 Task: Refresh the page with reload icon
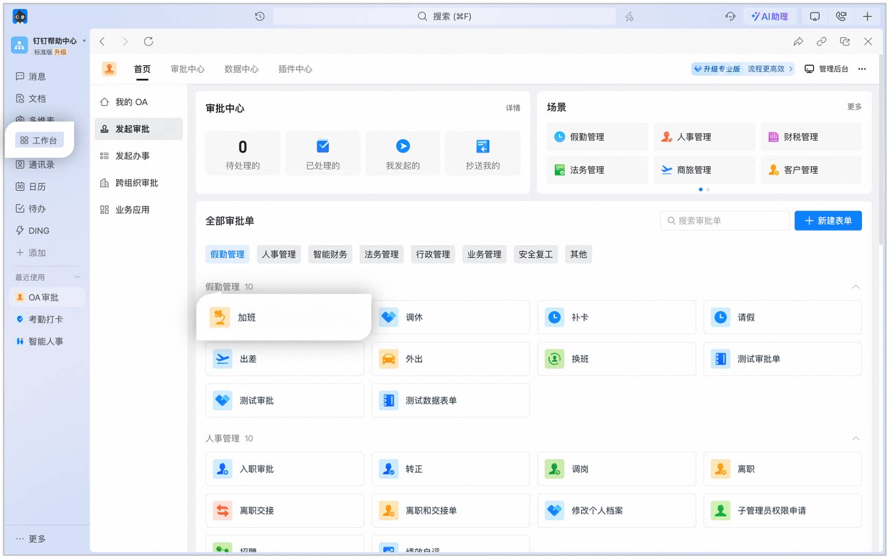click(x=148, y=42)
